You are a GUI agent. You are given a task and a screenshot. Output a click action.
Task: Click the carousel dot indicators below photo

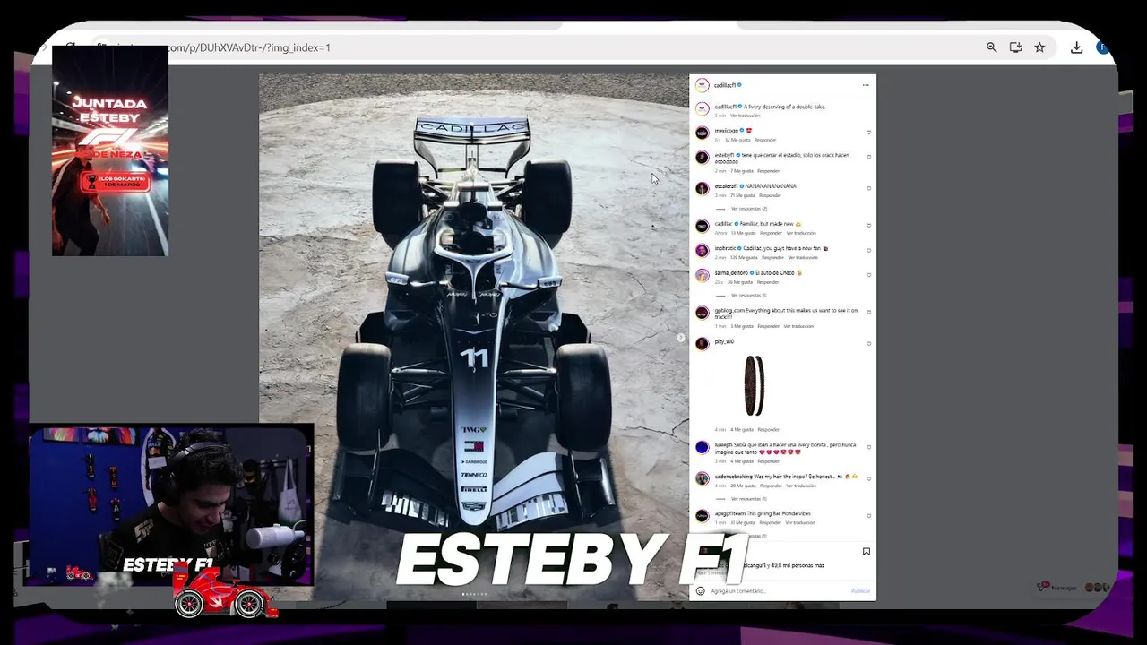[474, 594]
